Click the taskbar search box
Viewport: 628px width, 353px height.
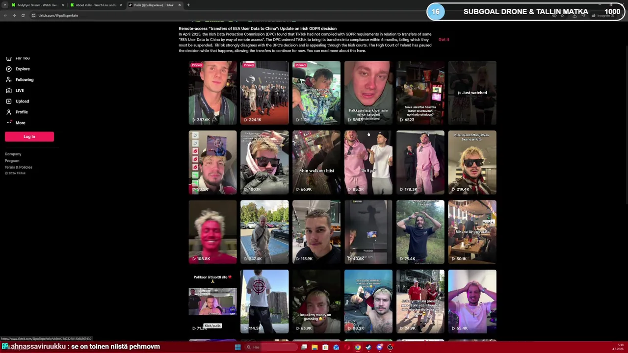click(271, 347)
